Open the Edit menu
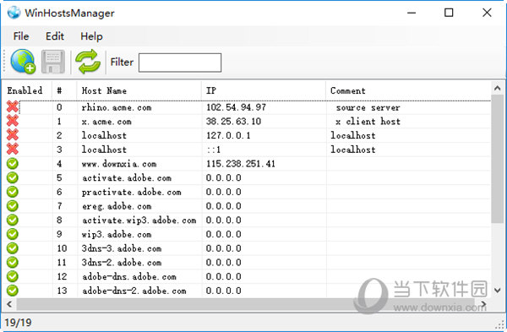This screenshot has width=507, height=332. coord(55,36)
